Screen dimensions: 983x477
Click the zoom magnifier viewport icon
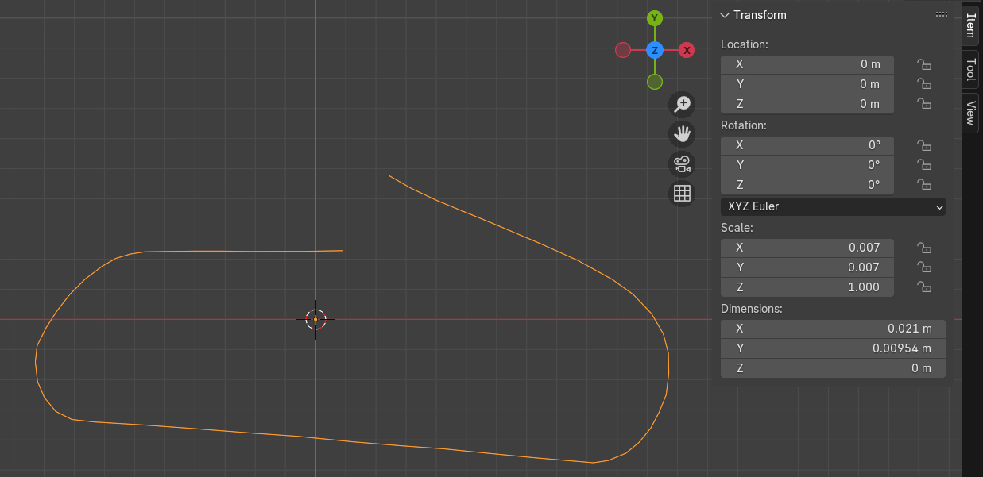[682, 104]
